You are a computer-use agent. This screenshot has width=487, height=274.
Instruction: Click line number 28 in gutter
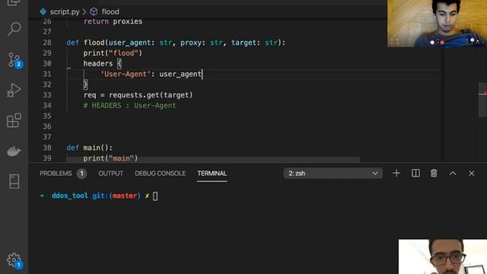pos(47,43)
